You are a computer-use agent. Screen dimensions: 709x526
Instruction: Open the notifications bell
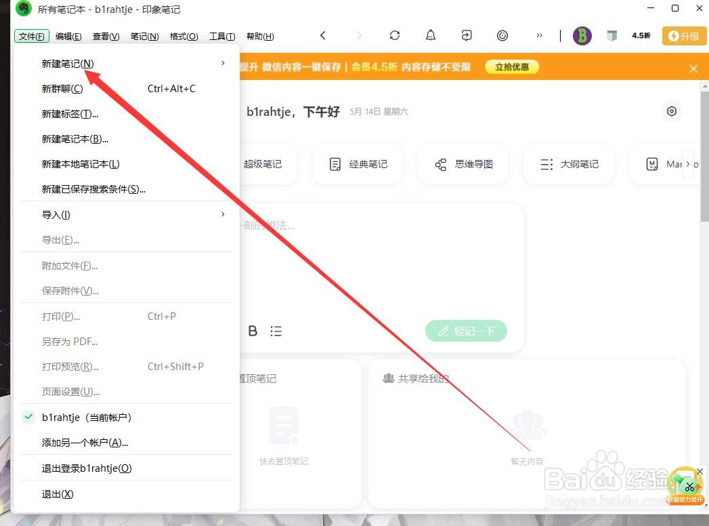tap(431, 35)
